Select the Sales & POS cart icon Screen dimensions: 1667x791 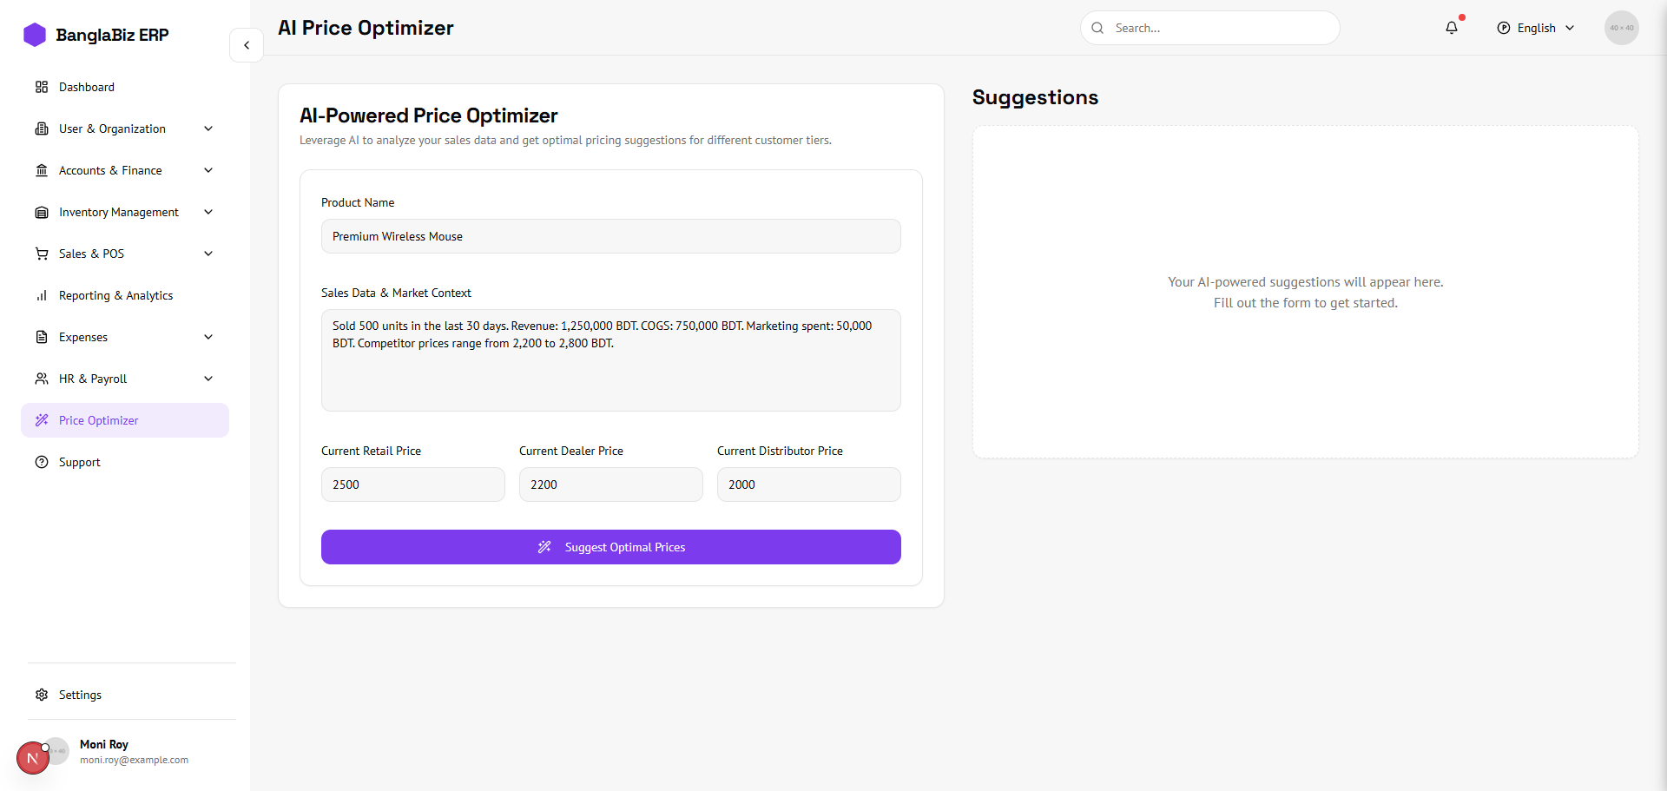coord(42,254)
